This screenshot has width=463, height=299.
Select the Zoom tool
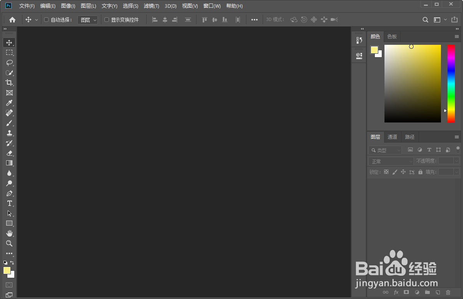(x=9, y=243)
